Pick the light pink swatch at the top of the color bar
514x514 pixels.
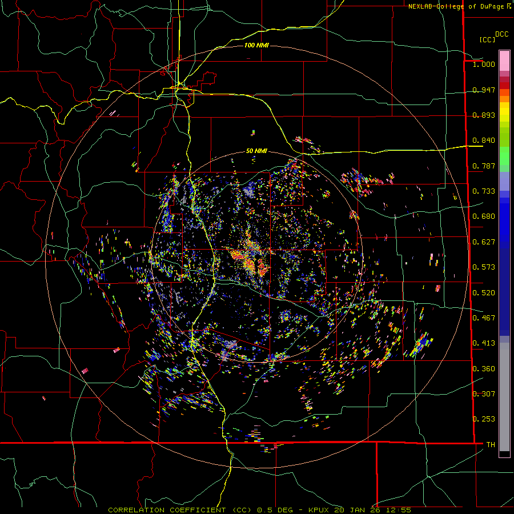[504, 61]
